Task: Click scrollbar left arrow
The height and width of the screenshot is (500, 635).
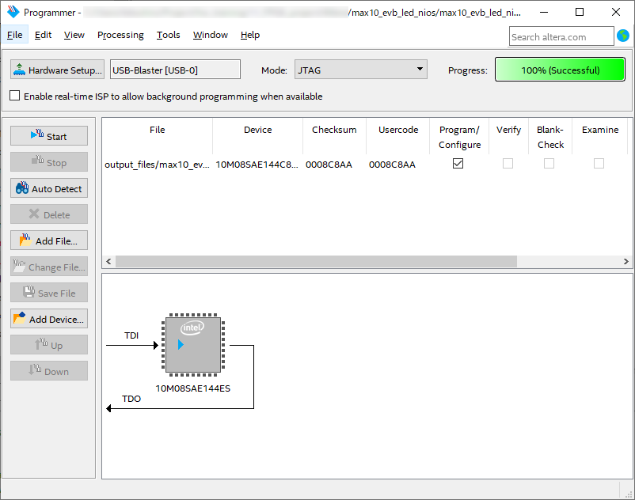Action: tap(108, 261)
